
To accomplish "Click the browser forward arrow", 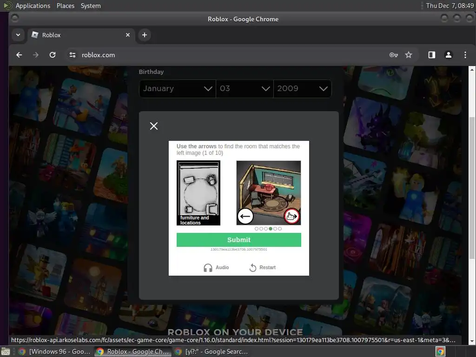I will pos(35,55).
